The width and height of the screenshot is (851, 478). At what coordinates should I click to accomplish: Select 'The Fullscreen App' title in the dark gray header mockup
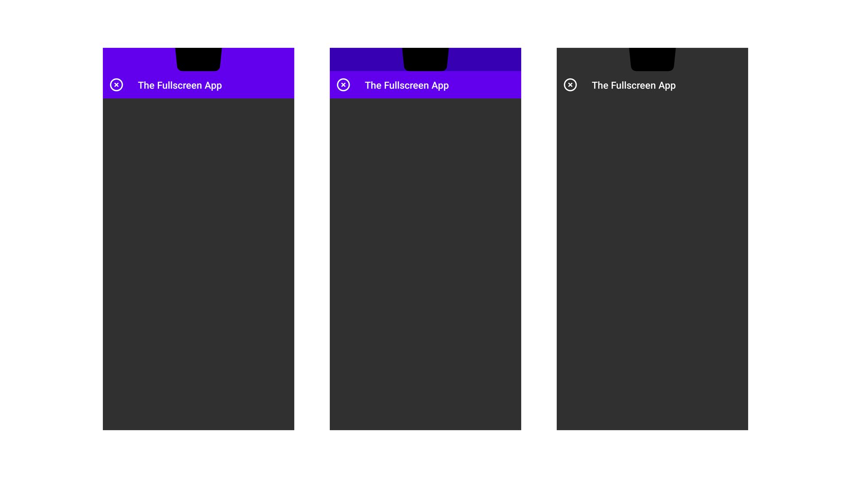[x=633, y=85]
